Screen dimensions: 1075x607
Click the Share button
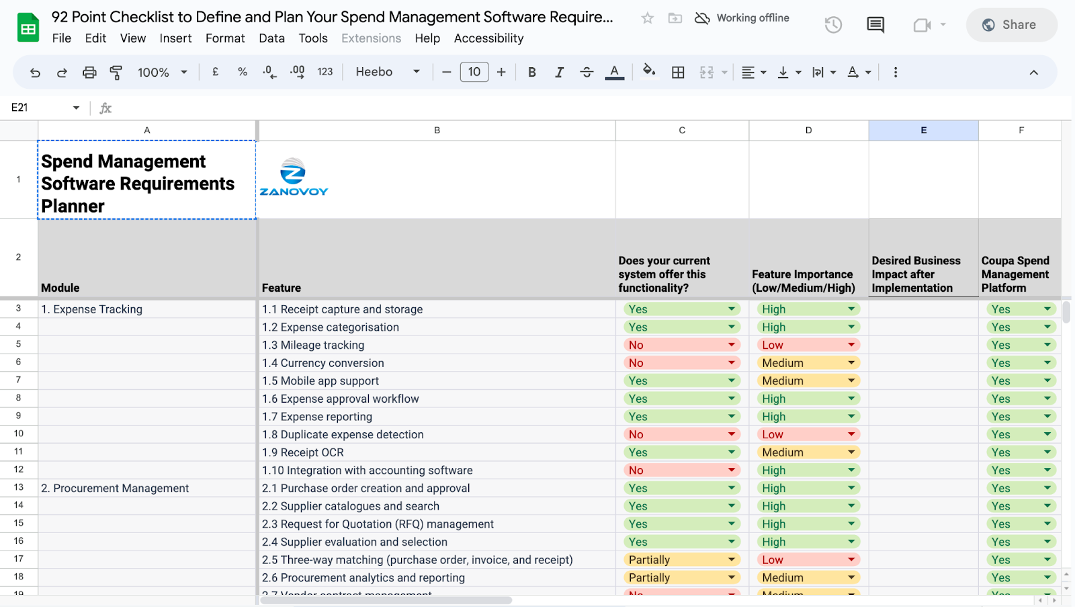pyautogui.click(x=1011, y=25)
